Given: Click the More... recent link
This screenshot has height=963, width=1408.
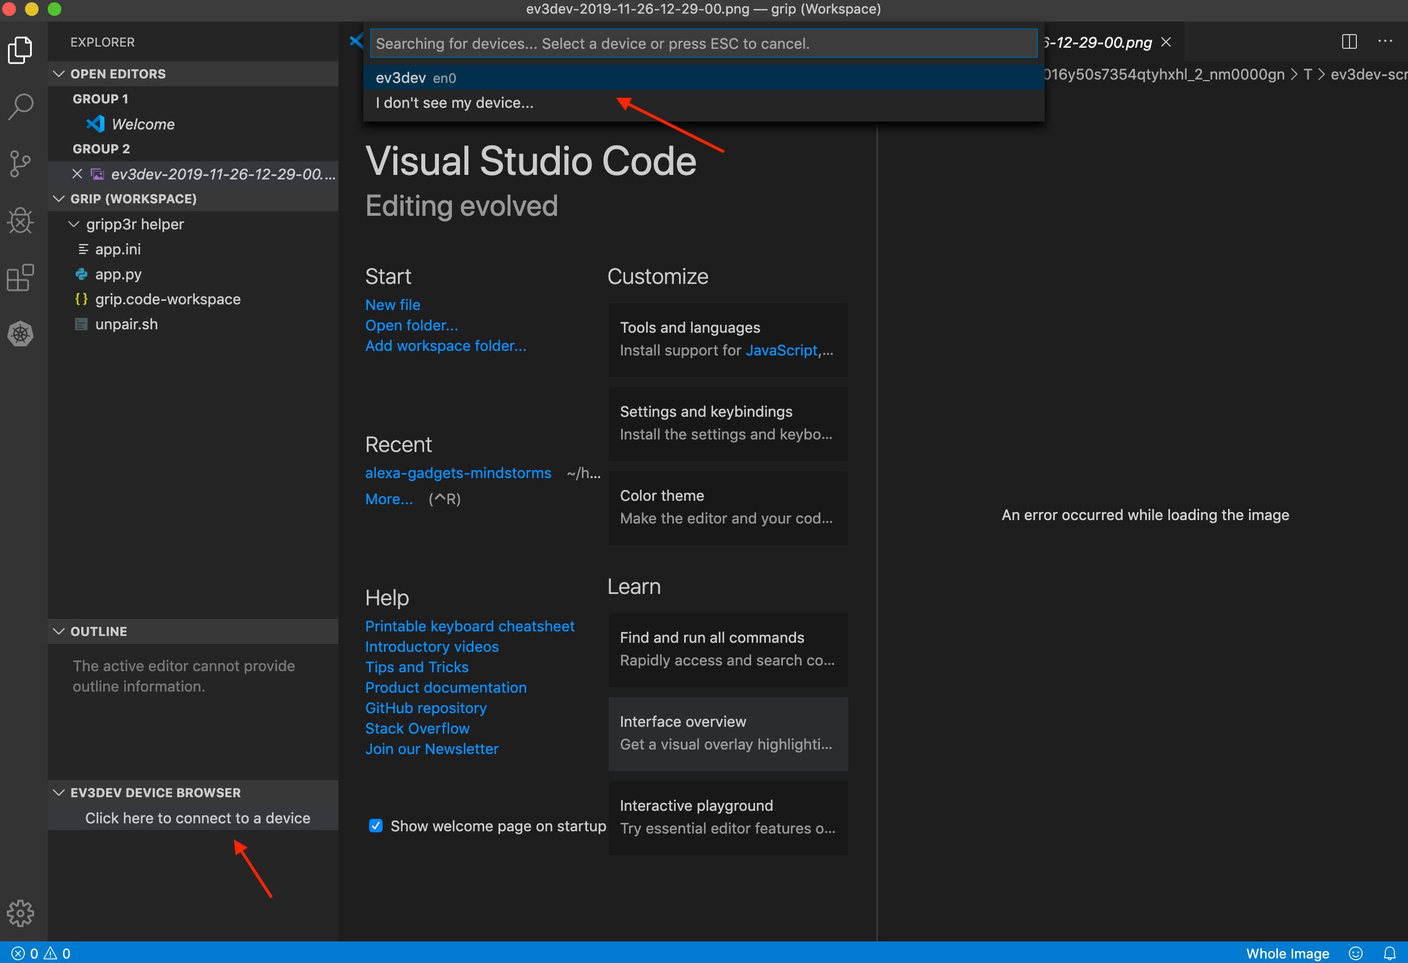Looking at the screenshot, I should point(389,499).
